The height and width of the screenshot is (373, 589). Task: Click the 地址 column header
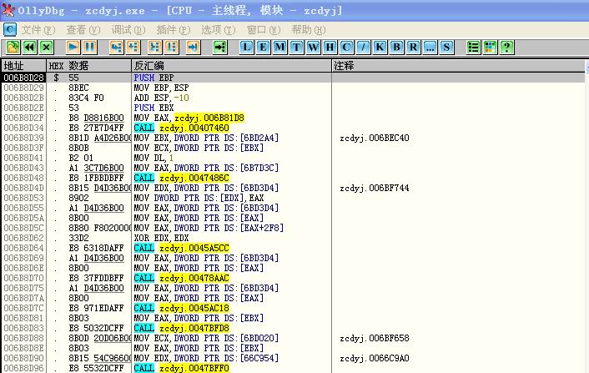[23, 66]
